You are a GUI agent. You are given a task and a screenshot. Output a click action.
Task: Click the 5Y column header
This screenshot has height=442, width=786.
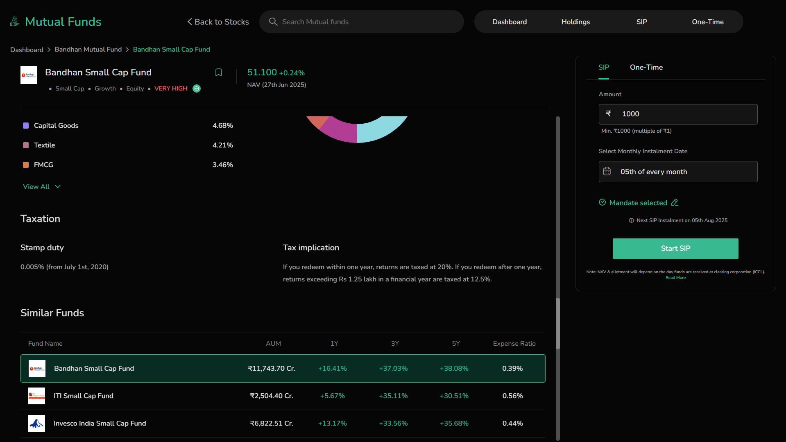click(456, 344)
